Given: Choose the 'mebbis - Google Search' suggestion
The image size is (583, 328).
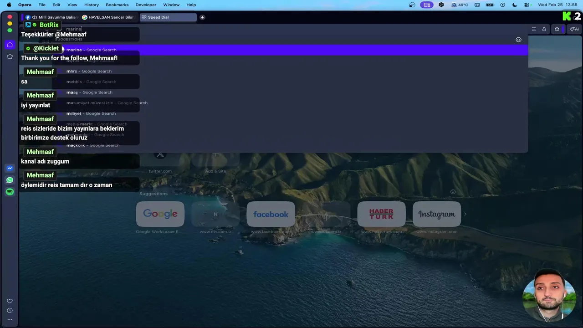Looking at the screenshot, I should [x=290, y=82].
